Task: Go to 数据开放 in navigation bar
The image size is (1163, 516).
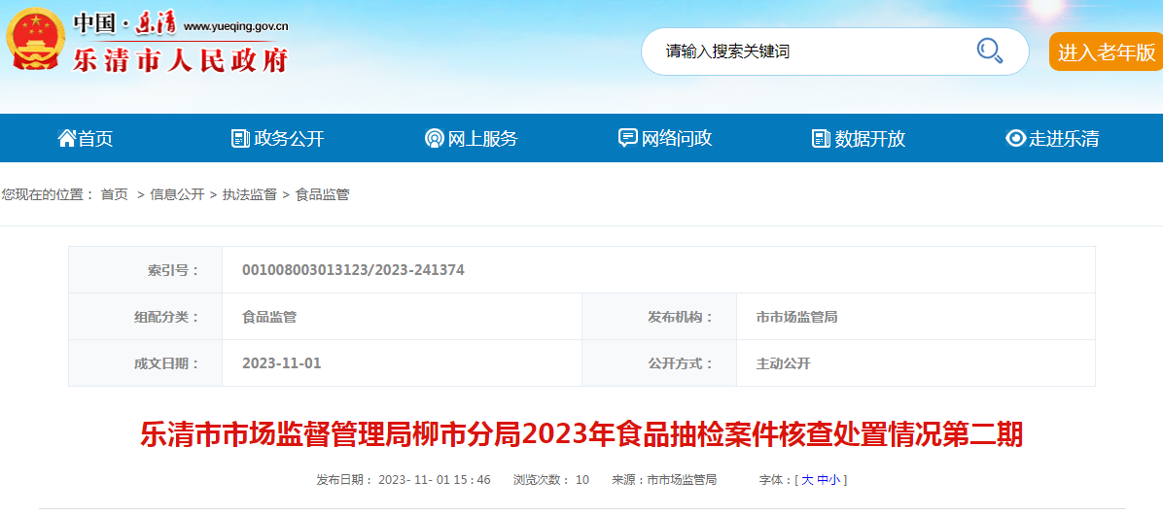Action: click(x=869, y=139)
